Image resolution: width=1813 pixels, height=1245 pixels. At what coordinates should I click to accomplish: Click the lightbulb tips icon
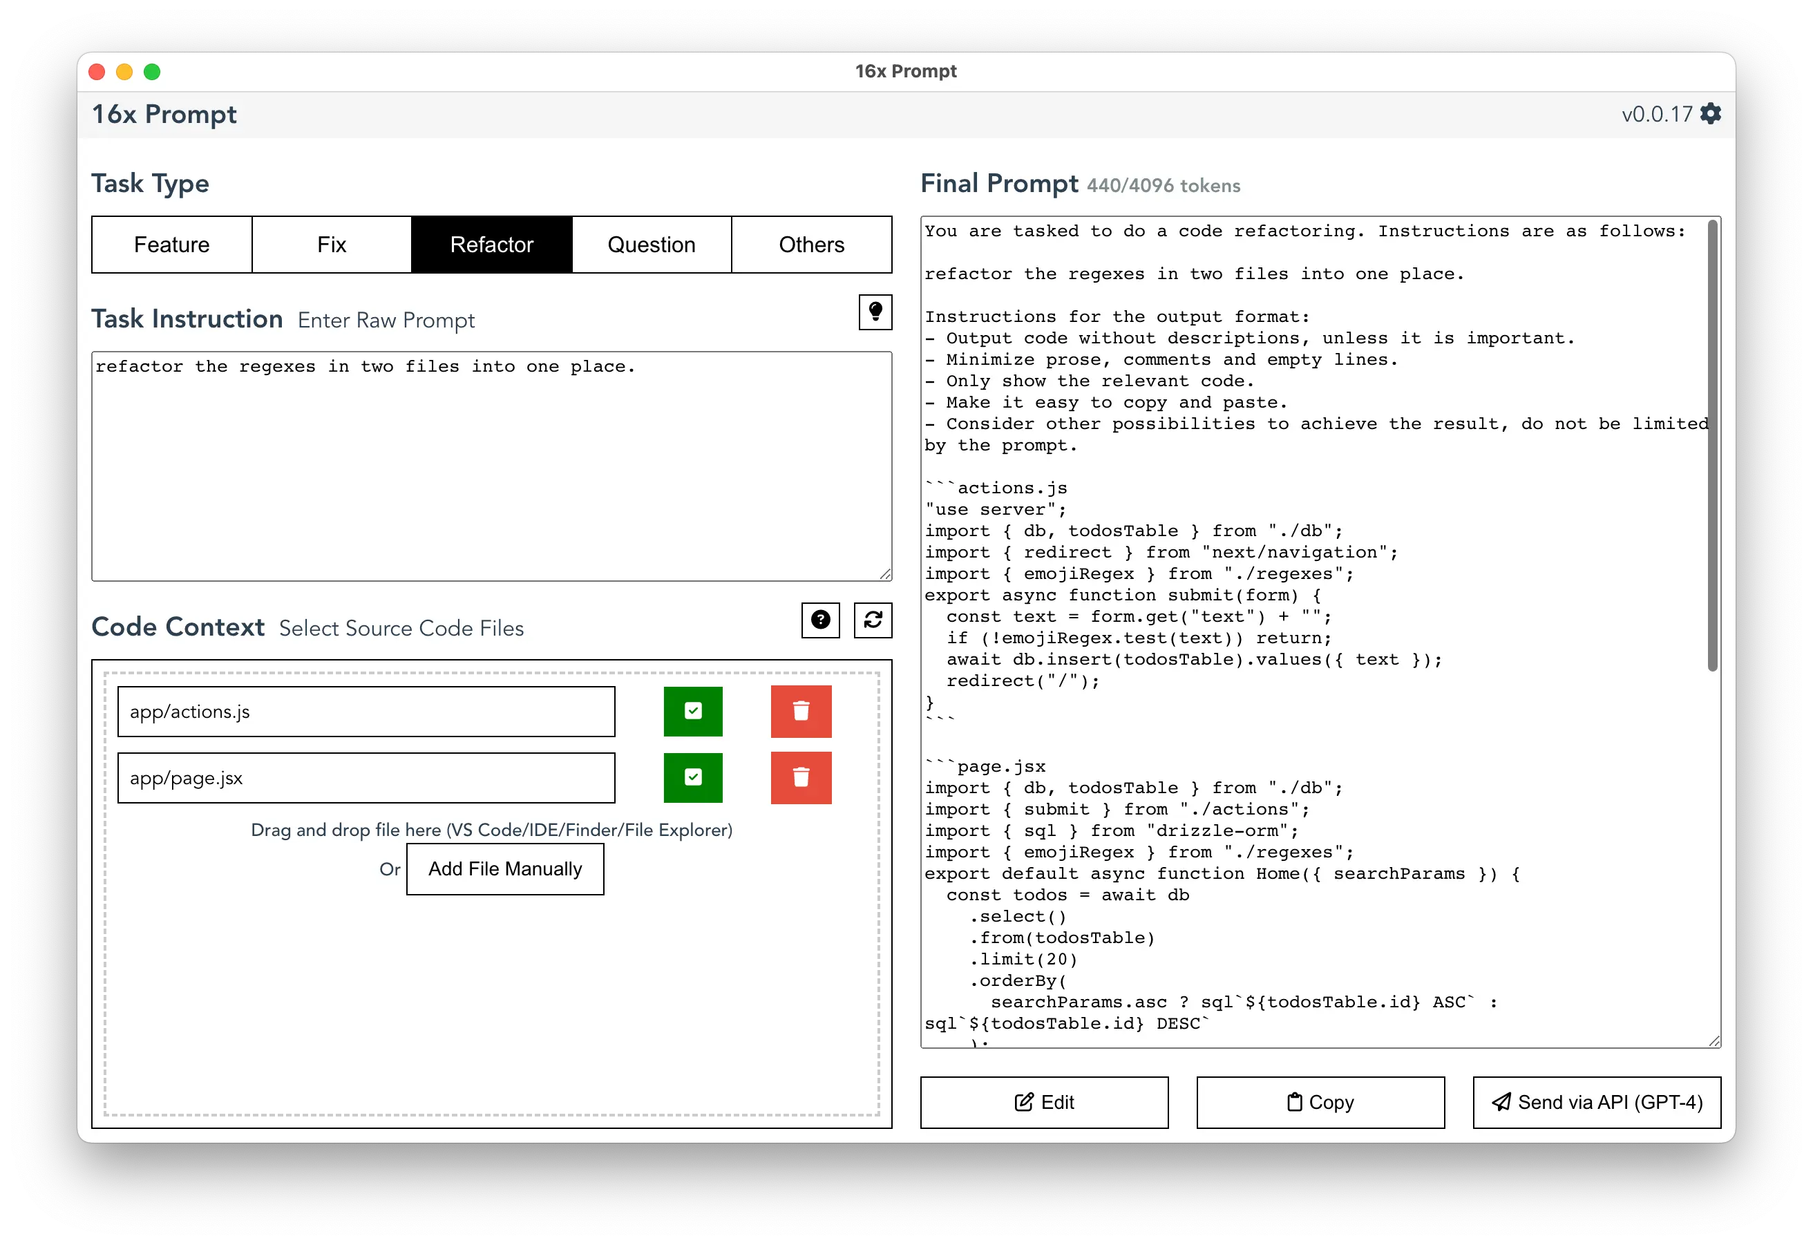pyautogui.click(x=875, y=312)
